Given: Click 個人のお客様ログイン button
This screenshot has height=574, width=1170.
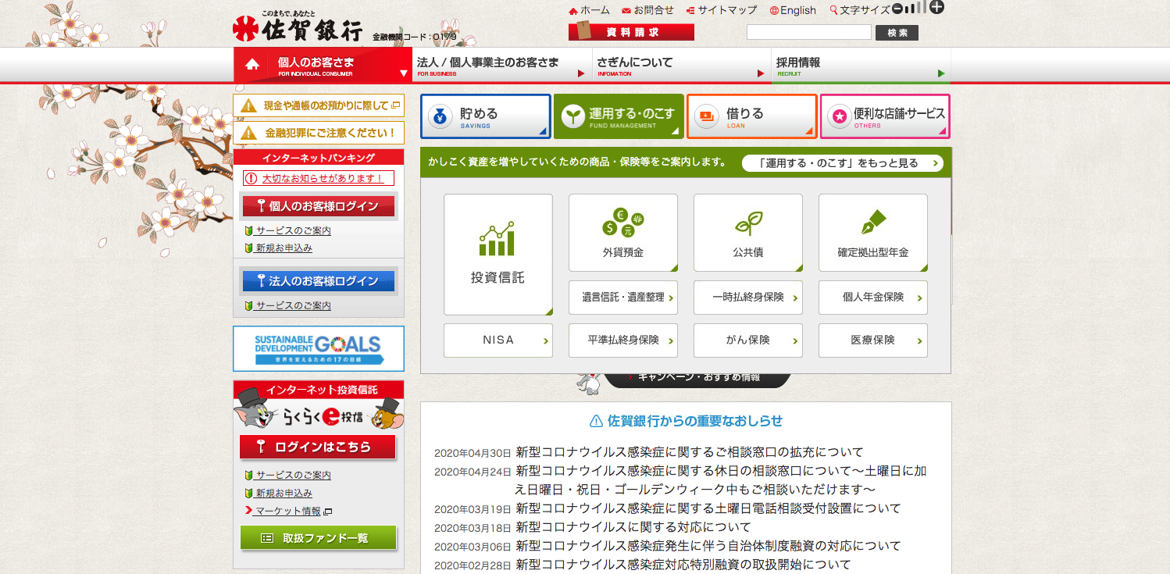Looking at the screenshot, I should coord(319,206).
